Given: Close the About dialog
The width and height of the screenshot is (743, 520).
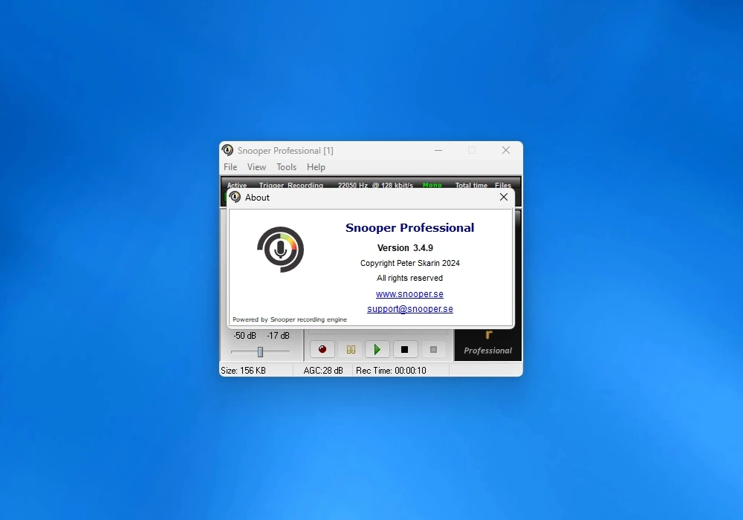Looking at the screenshot, I should pos(504,197).
